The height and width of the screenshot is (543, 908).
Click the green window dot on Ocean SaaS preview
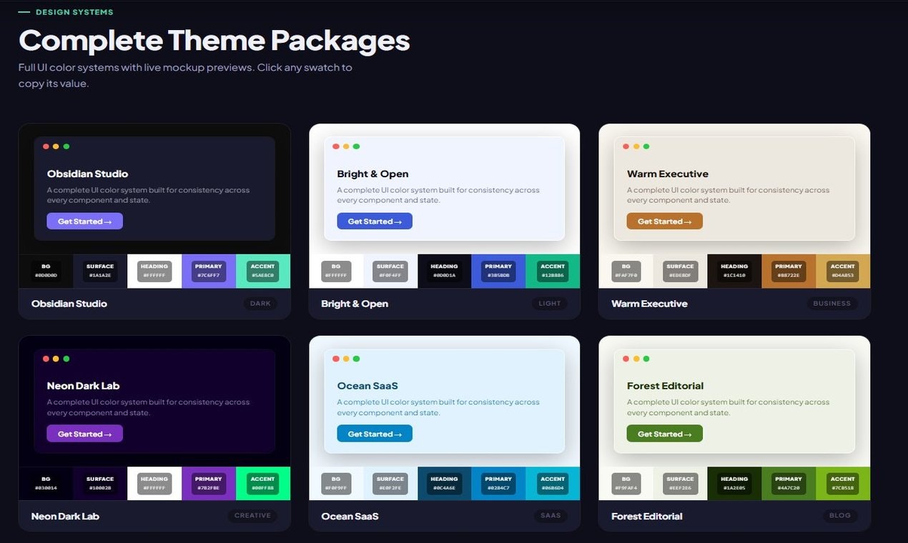tap(356, 358)
